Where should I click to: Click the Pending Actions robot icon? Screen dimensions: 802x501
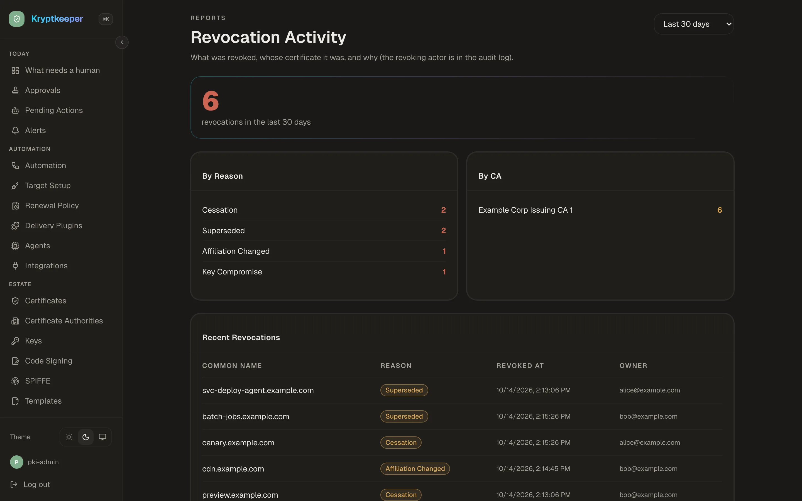pos(15,110)
